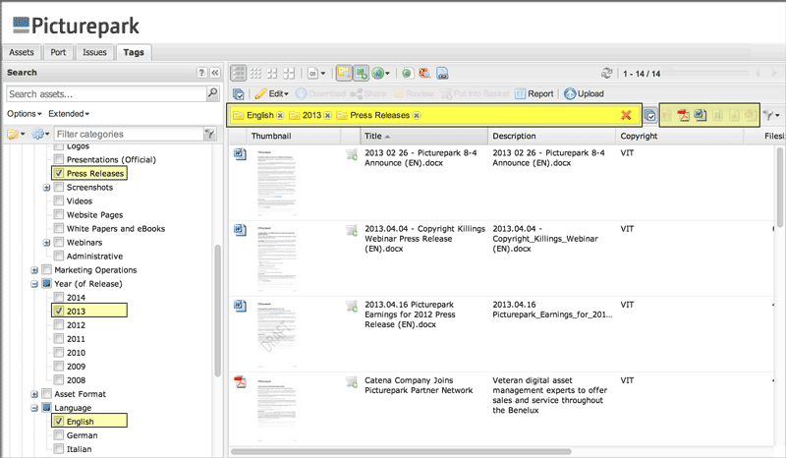Click the Upload button

coord(584,93)
